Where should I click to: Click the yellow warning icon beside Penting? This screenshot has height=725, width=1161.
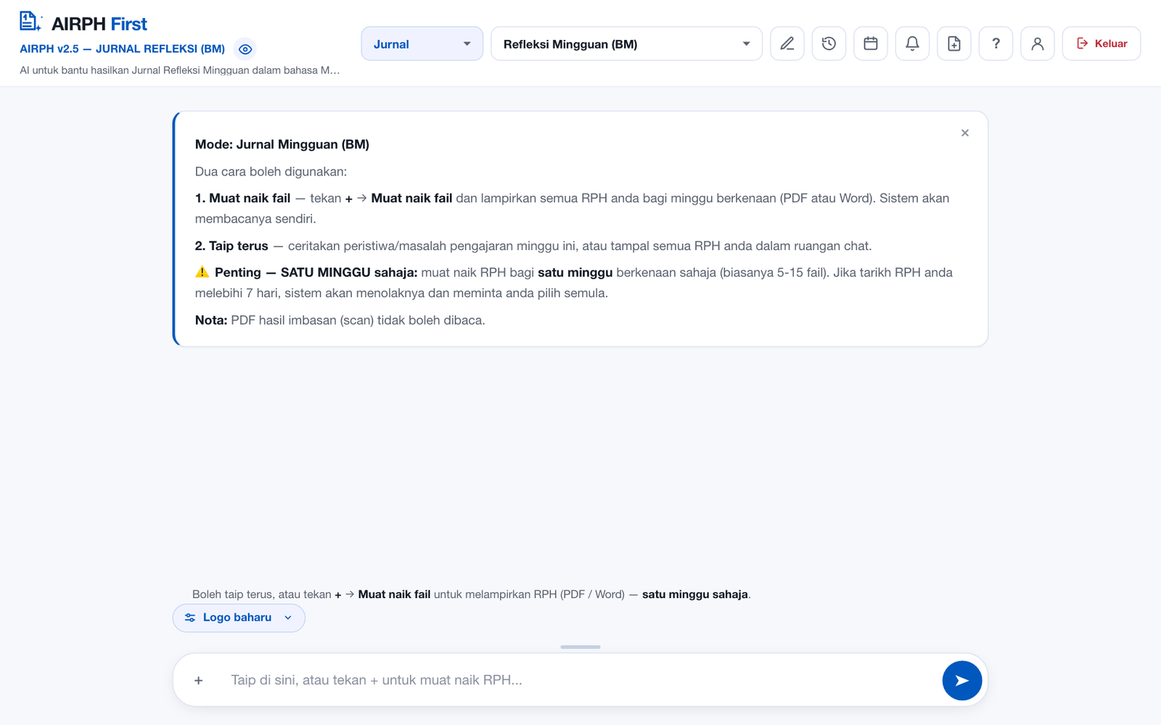pyautogui.click(x=202, y=272)
